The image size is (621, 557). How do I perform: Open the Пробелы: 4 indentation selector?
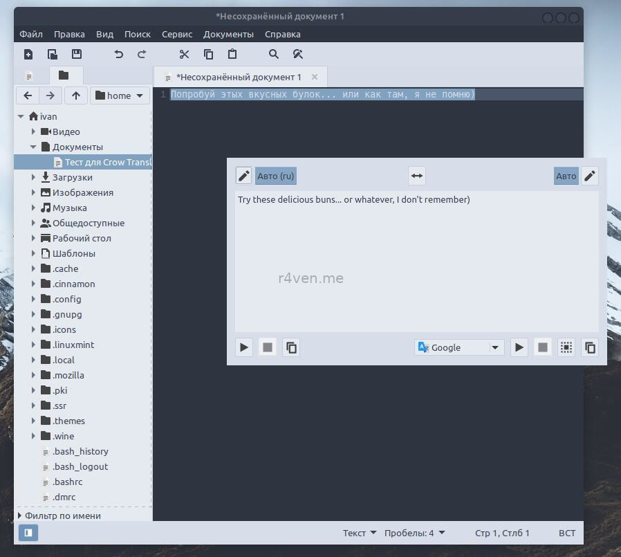(414, 533)
